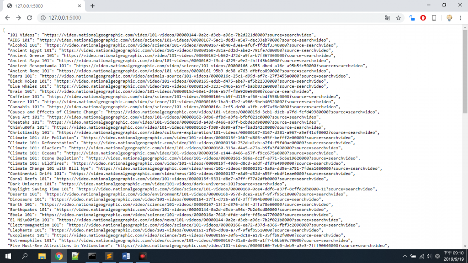Click the "Ebola 101" key text
Screen dimensions: 468x263
coord(22,215)
